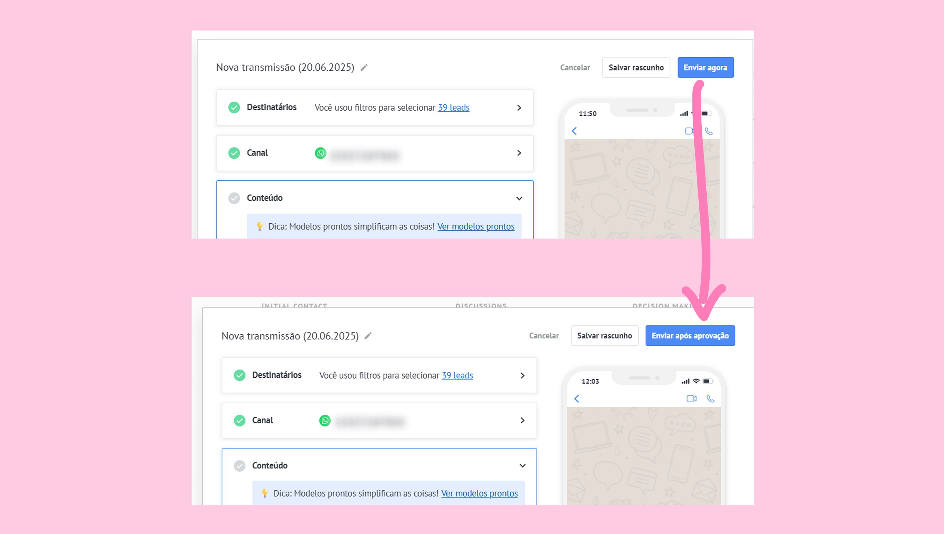This screenshot has height=534, width=944.
Task: Click Nova transmissão title in bottom screenshot
Action: [290, 336]
